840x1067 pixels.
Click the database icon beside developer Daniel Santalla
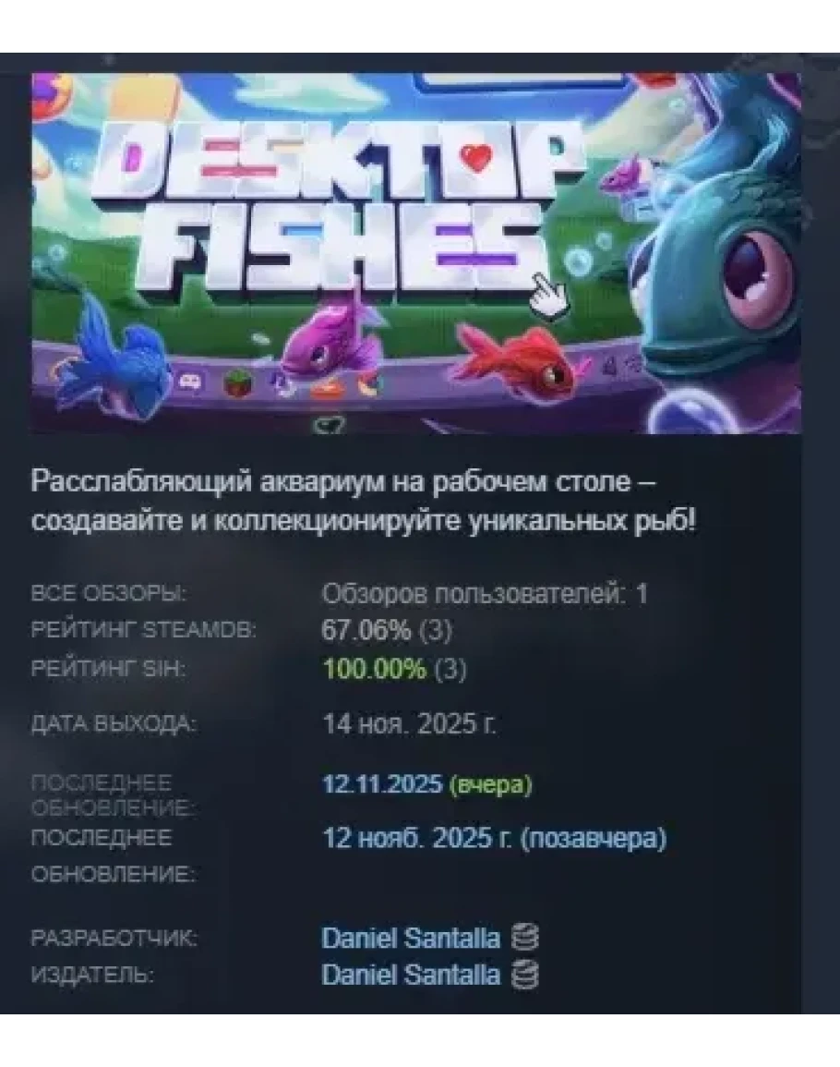pos(524,938)
